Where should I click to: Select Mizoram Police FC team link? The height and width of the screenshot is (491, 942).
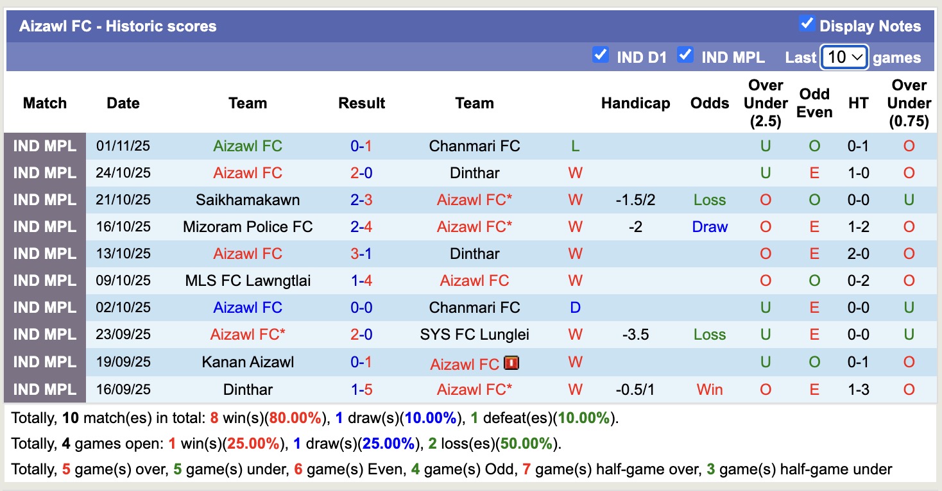[248, 227]
